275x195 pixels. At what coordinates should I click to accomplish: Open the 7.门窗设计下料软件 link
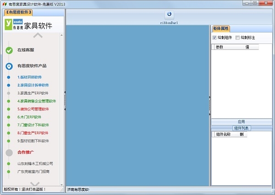(x=33, y=125)
